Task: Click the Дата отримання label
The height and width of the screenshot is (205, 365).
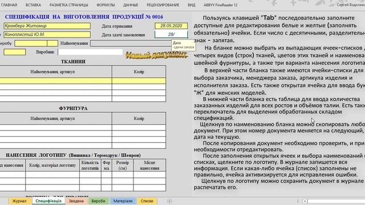Action: pos(117,26)
